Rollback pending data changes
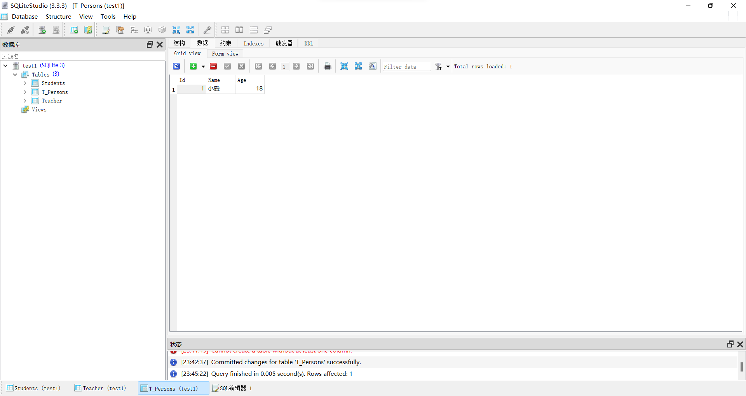The height and width of the screenshot is (396, 746). click(241, 66)
